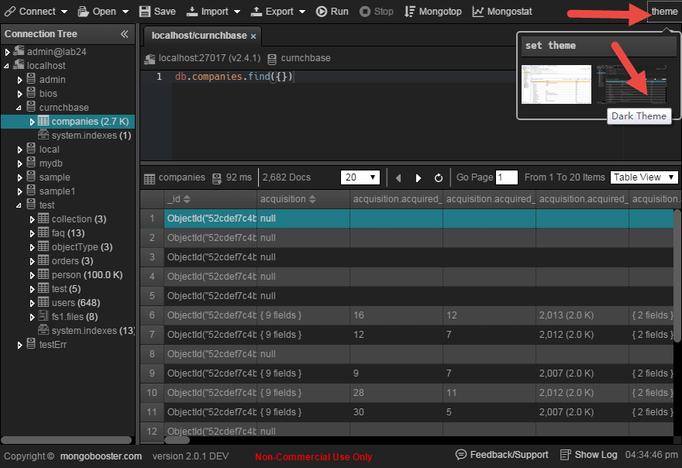The height and width of the screenshot is (468, 682).
Task: Switch to the localhost/curnchbase tab
Action: [x=198, y=36]
